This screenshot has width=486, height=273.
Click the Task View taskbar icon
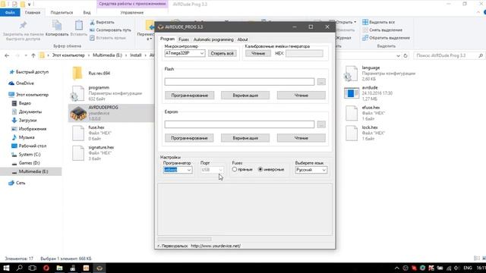click(x=32, y=268)
